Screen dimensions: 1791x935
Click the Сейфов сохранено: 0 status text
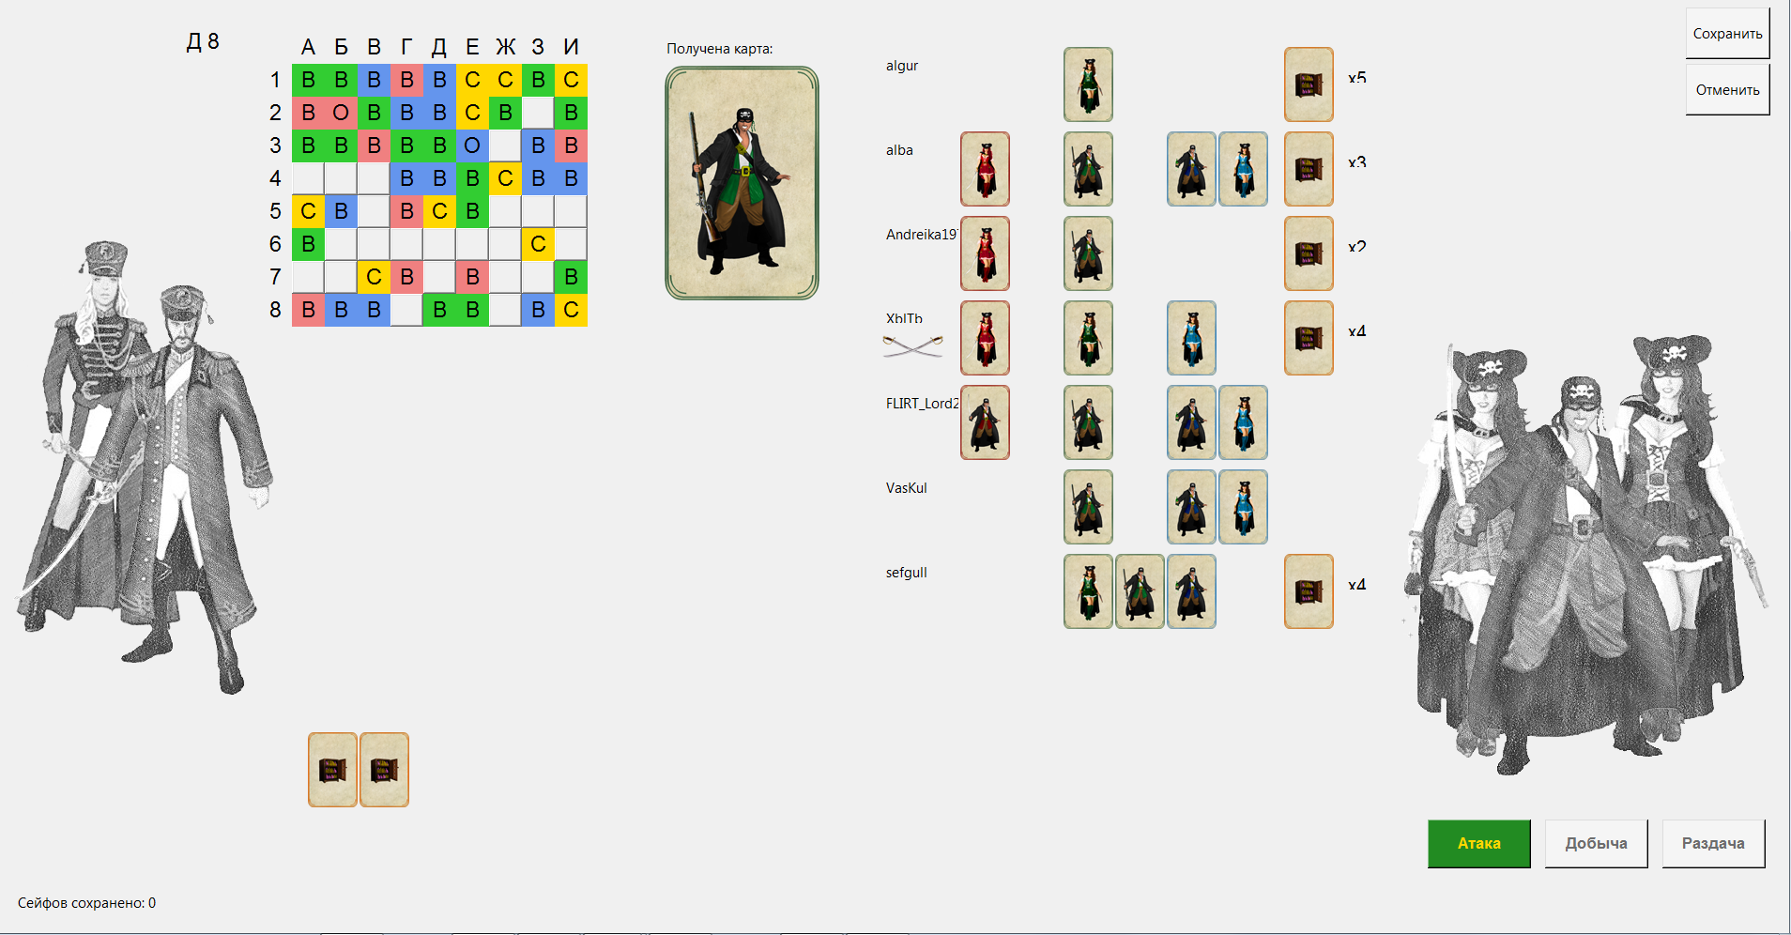[x=86, y=903]
